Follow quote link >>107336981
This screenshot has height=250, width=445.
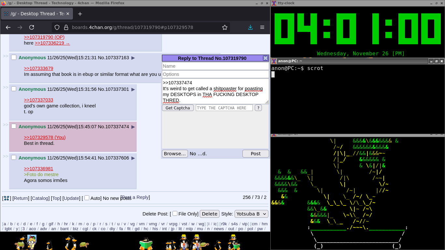(38, 169)
